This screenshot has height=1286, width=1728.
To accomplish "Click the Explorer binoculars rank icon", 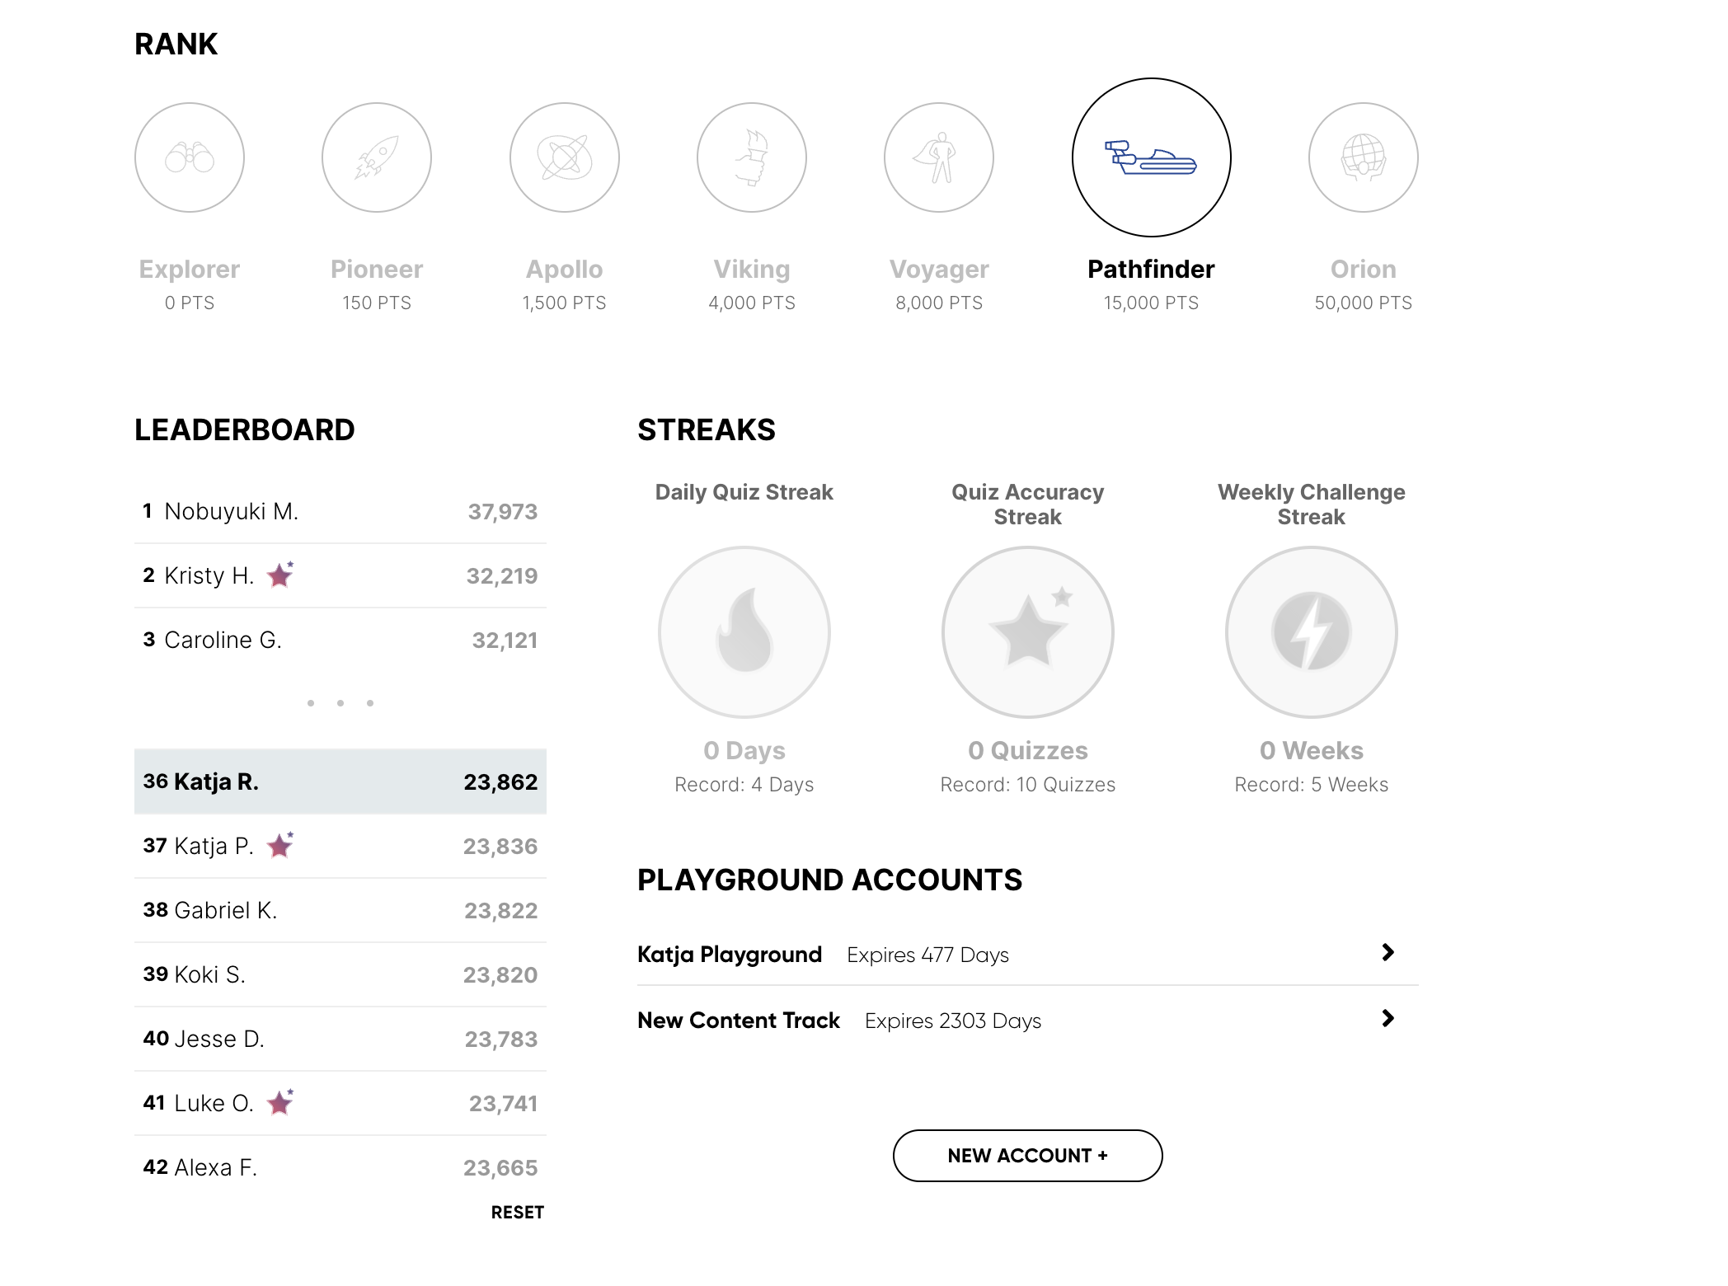I will tap(190, 157).
